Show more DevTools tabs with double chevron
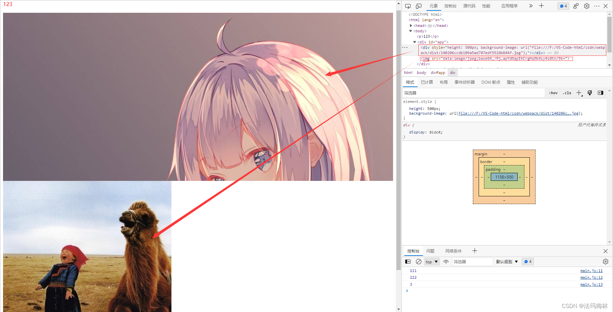613x312 pixels. click(x=531, y=6)
